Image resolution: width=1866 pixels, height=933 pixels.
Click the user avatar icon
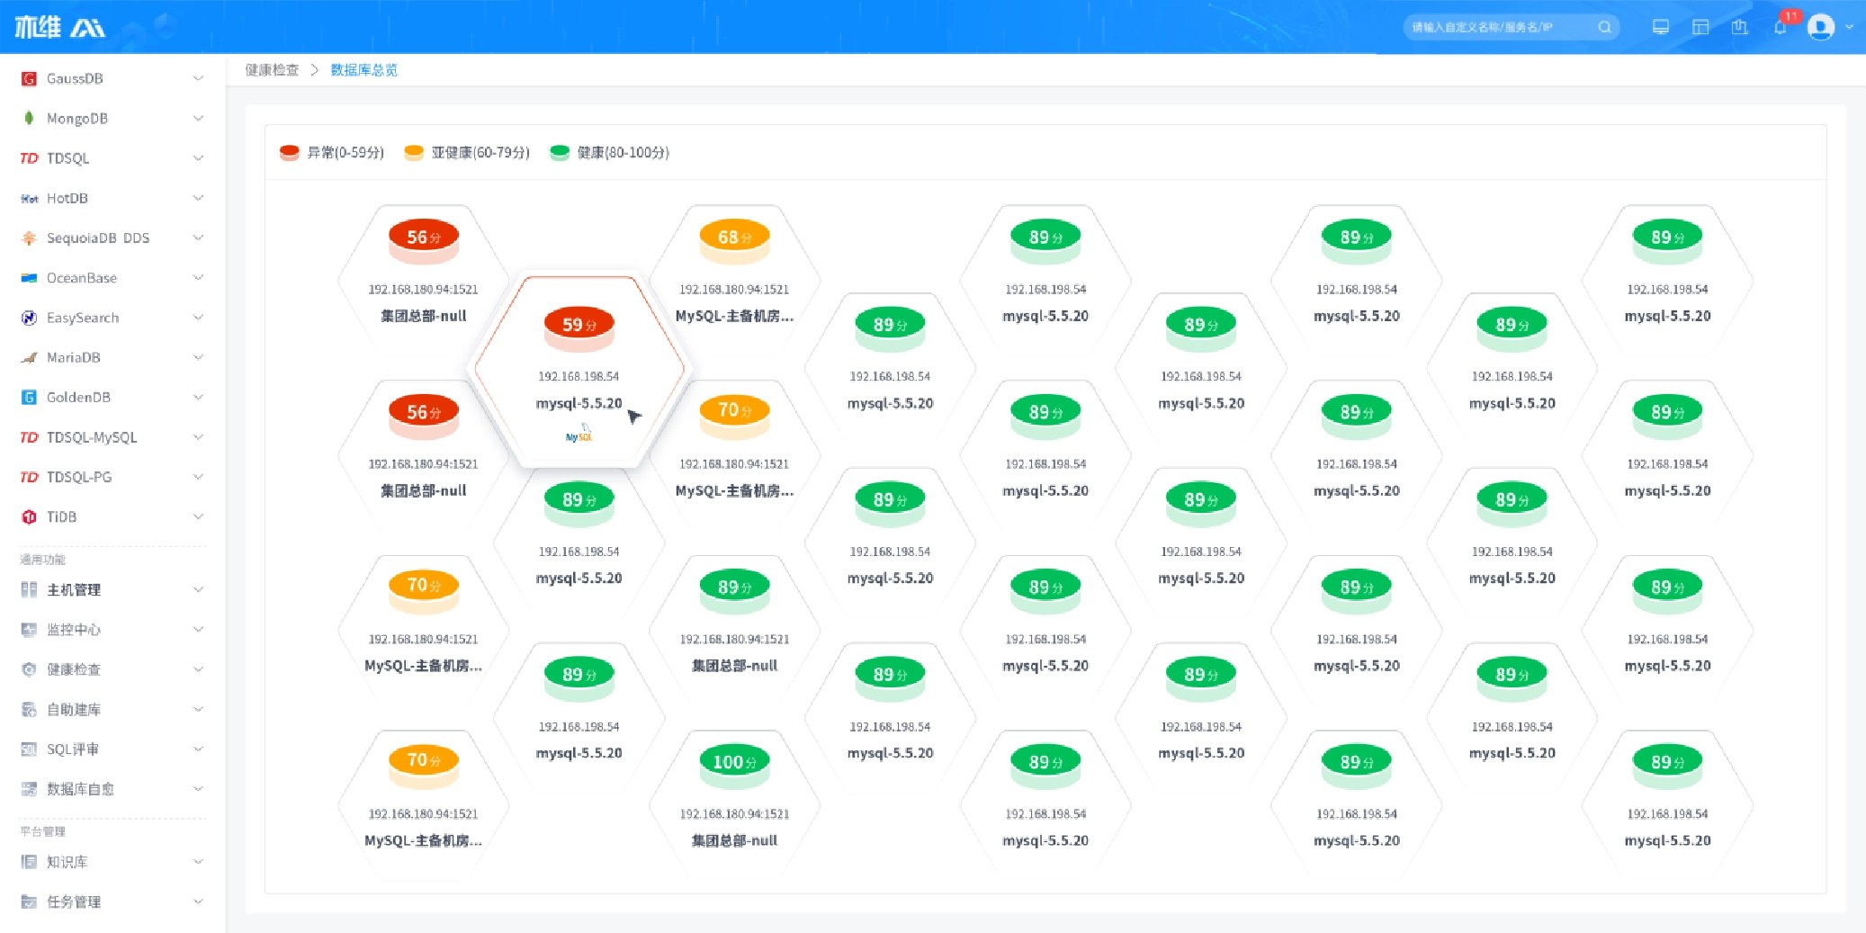(x=1821, y=27)
